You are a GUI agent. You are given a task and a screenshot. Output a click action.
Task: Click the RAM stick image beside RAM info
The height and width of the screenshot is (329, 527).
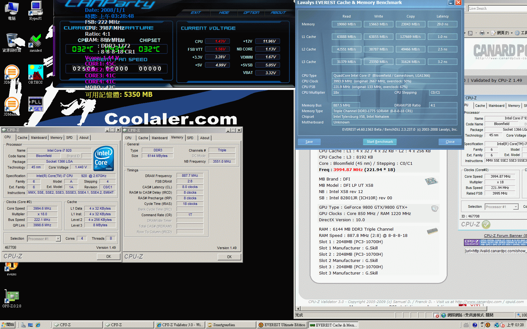(432, 231)
